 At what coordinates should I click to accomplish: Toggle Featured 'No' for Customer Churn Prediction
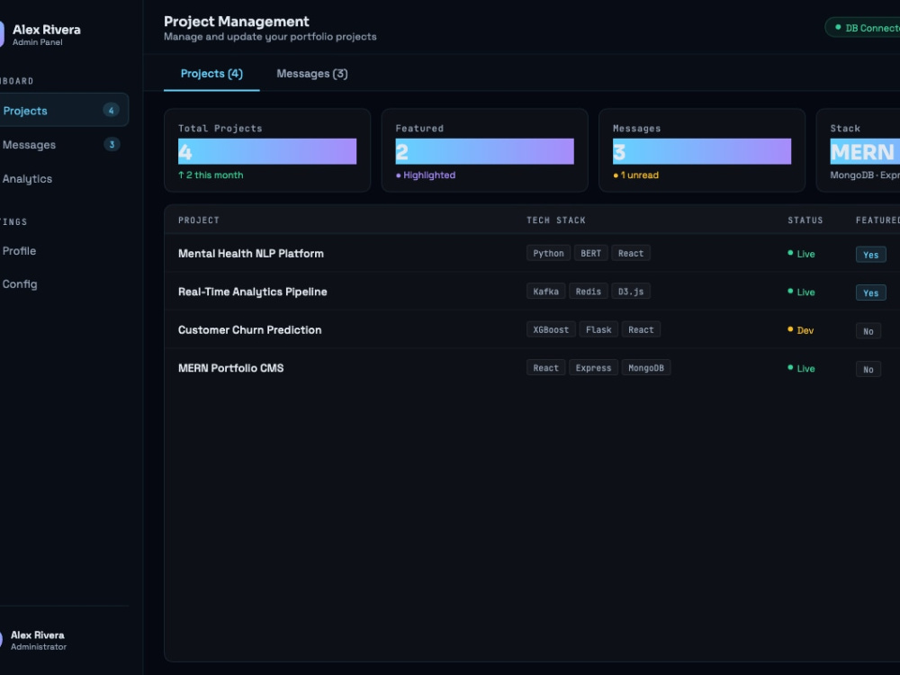(868, 331)
